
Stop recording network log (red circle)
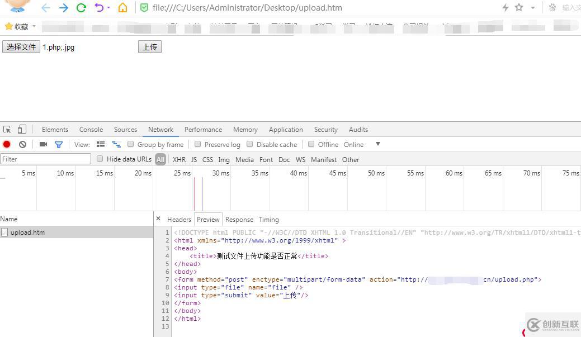(x=7, y=144)
